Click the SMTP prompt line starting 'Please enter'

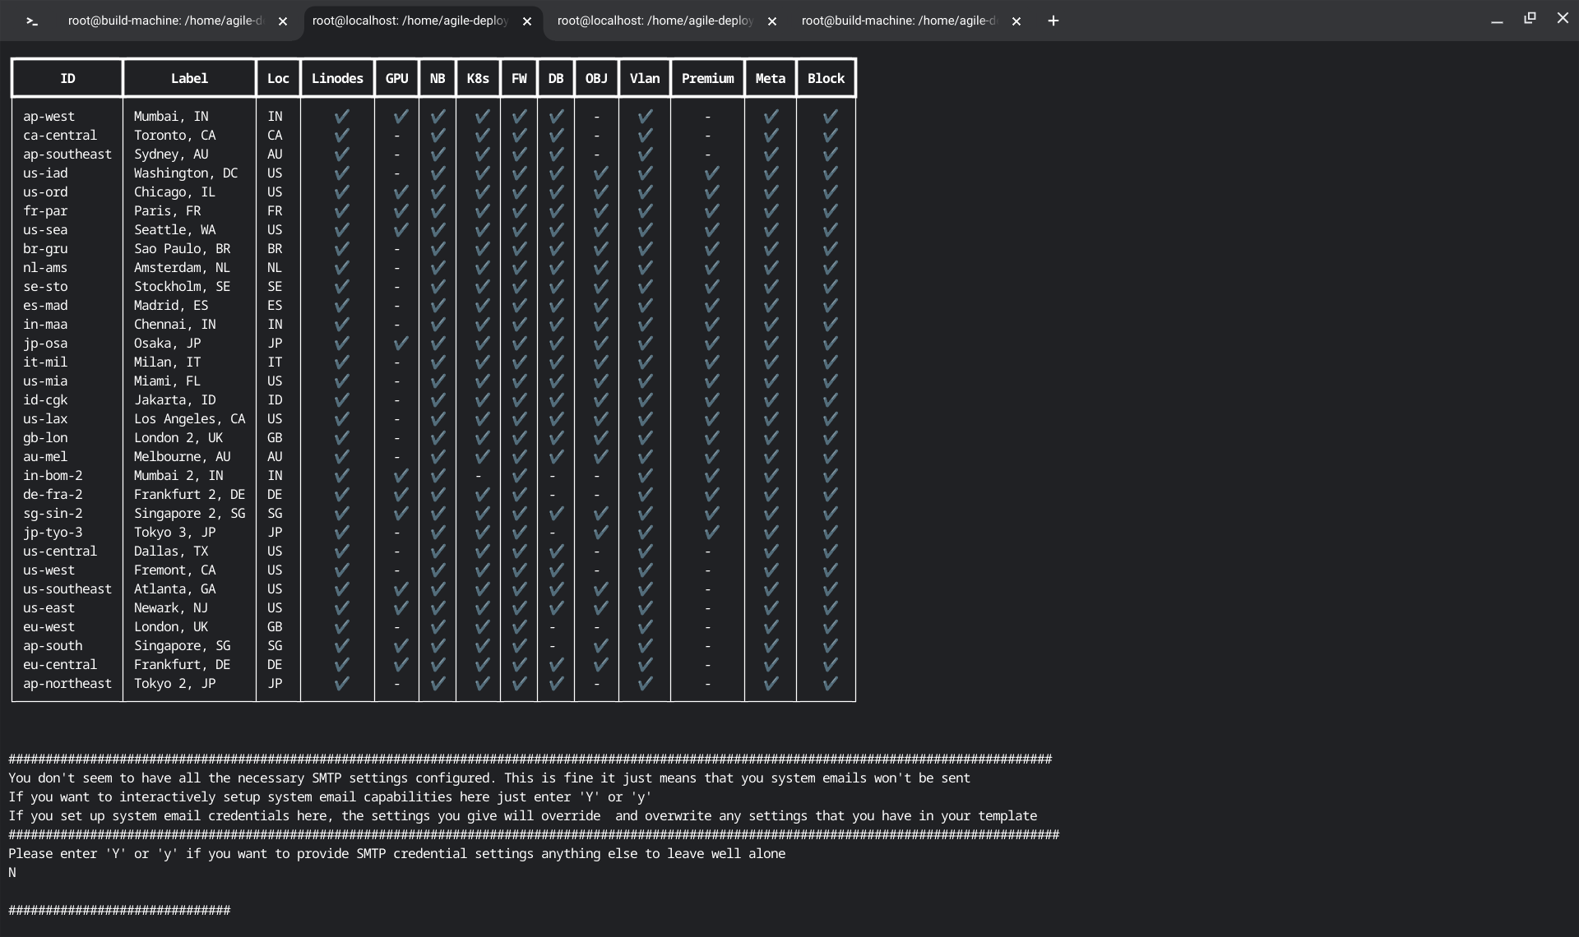pyautogui.click(x=396, y=854)
